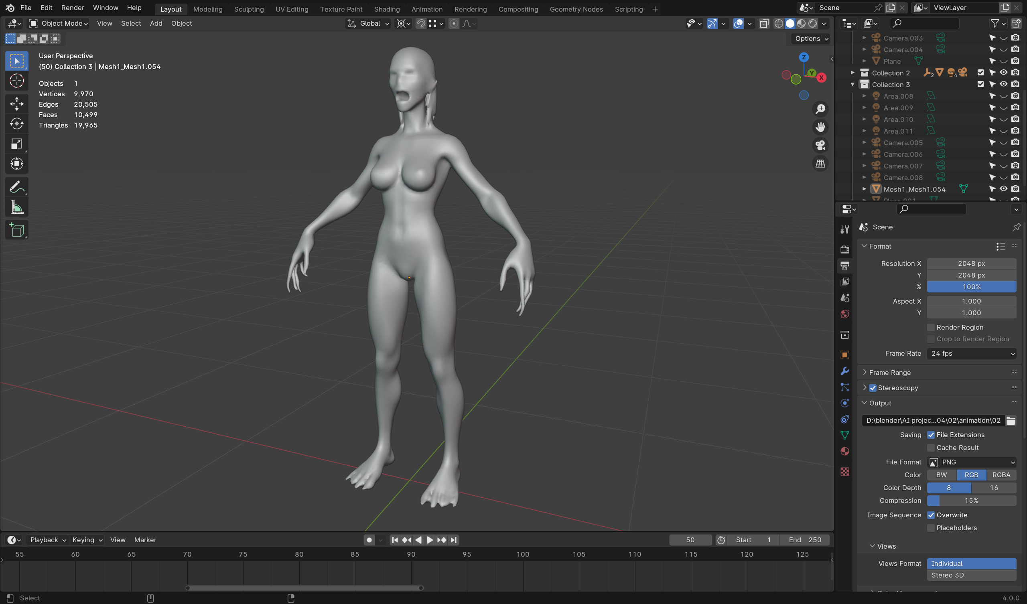This screenshot has width=1027, height=604.
Task: Open the Add menu in viewport
Action: pos(156,24)
